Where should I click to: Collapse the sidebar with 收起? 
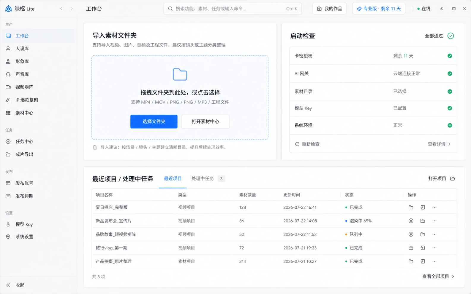coord(15,285)
